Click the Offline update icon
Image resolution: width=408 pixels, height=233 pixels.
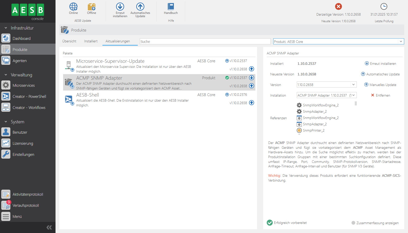click(x=92, y=7)
